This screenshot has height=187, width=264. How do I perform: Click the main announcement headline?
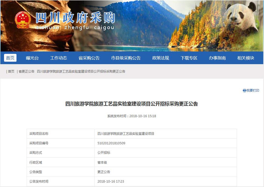(132, 104)
